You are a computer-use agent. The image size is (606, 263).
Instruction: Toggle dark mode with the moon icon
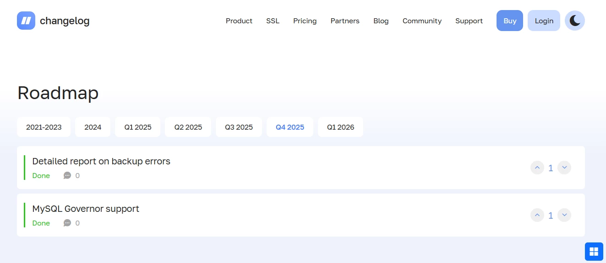click(575, 21)
